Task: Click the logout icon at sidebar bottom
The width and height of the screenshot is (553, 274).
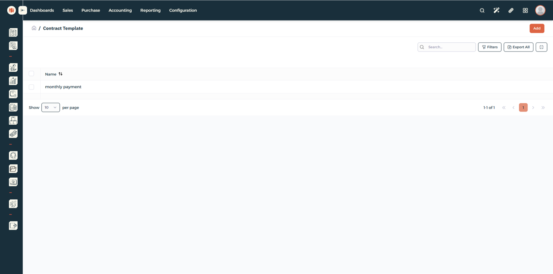Action: click(13, 225)
